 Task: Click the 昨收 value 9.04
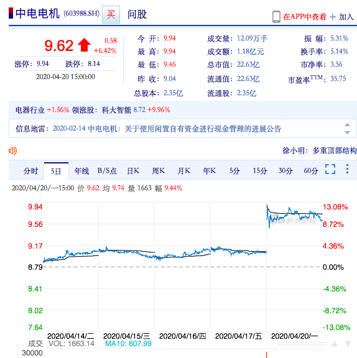[169, 79]
